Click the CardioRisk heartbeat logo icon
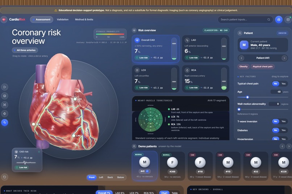The height and width of the screenshot is (194, 292). tap(4, 20)
